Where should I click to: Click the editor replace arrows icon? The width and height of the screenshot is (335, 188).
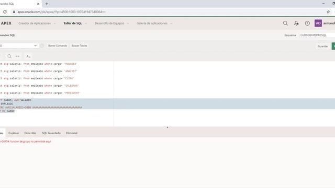coord(17,56)
